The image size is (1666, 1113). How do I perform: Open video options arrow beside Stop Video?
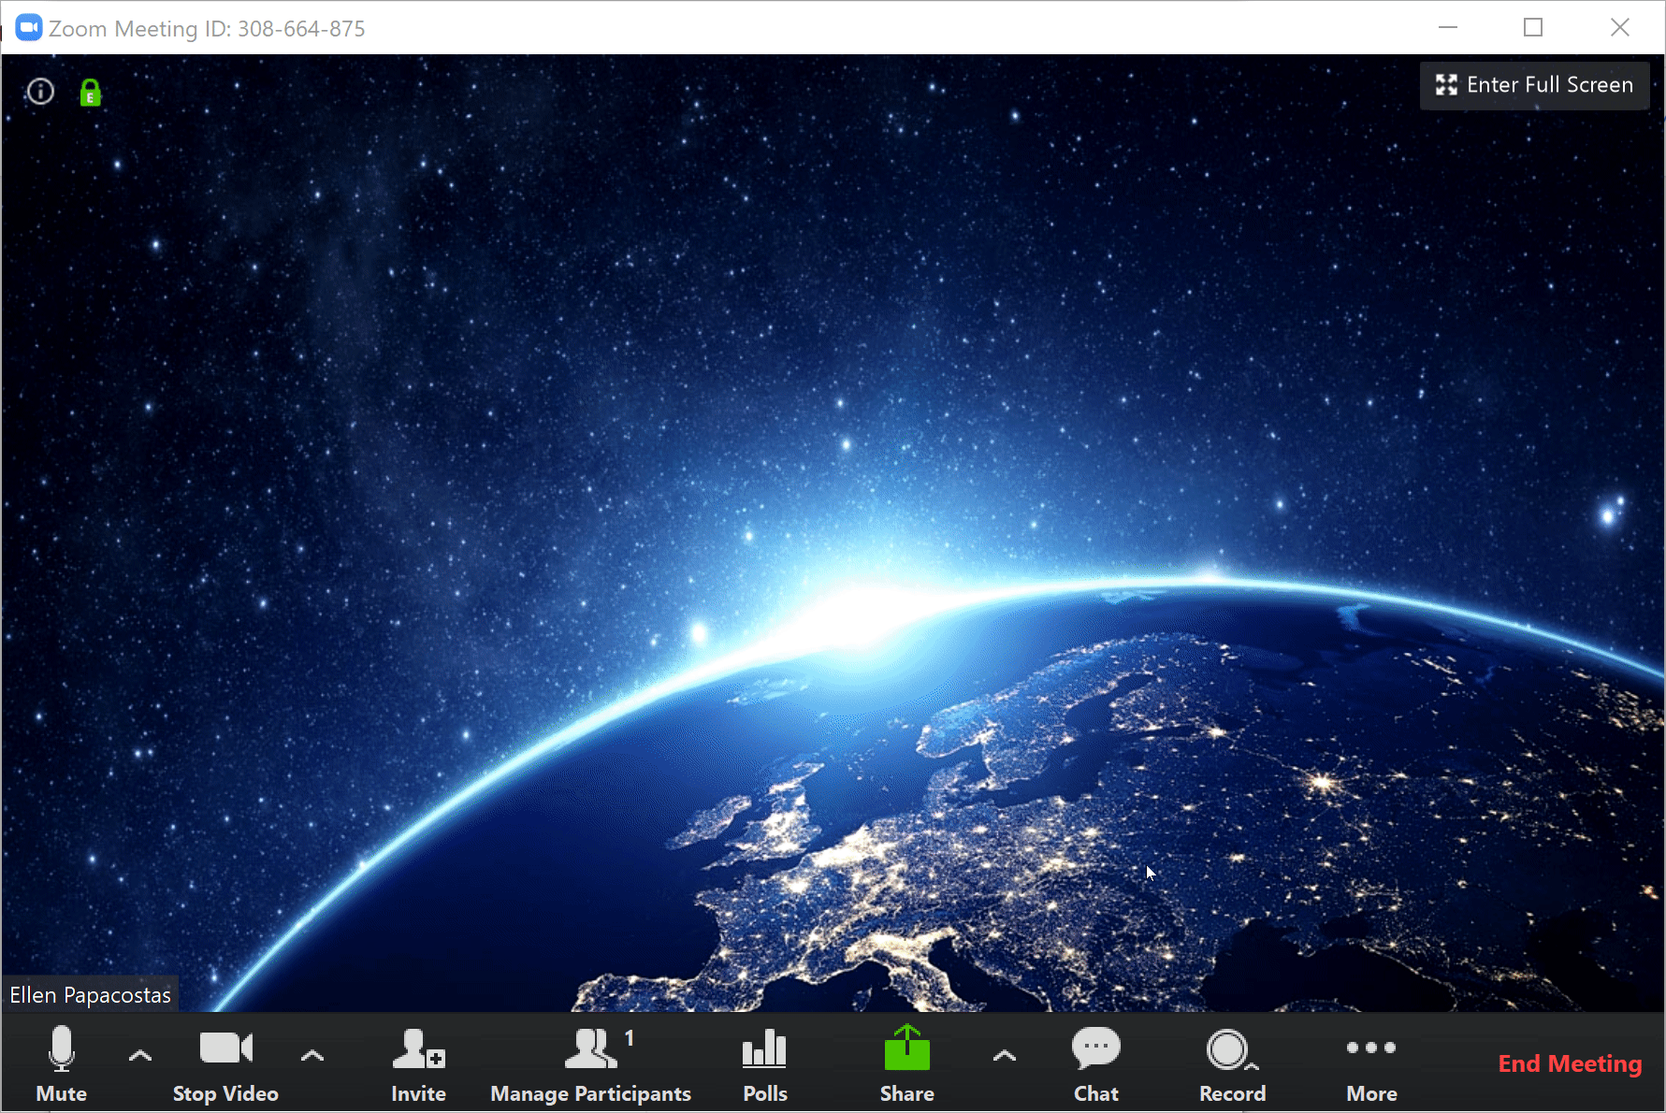(312, 1056)
